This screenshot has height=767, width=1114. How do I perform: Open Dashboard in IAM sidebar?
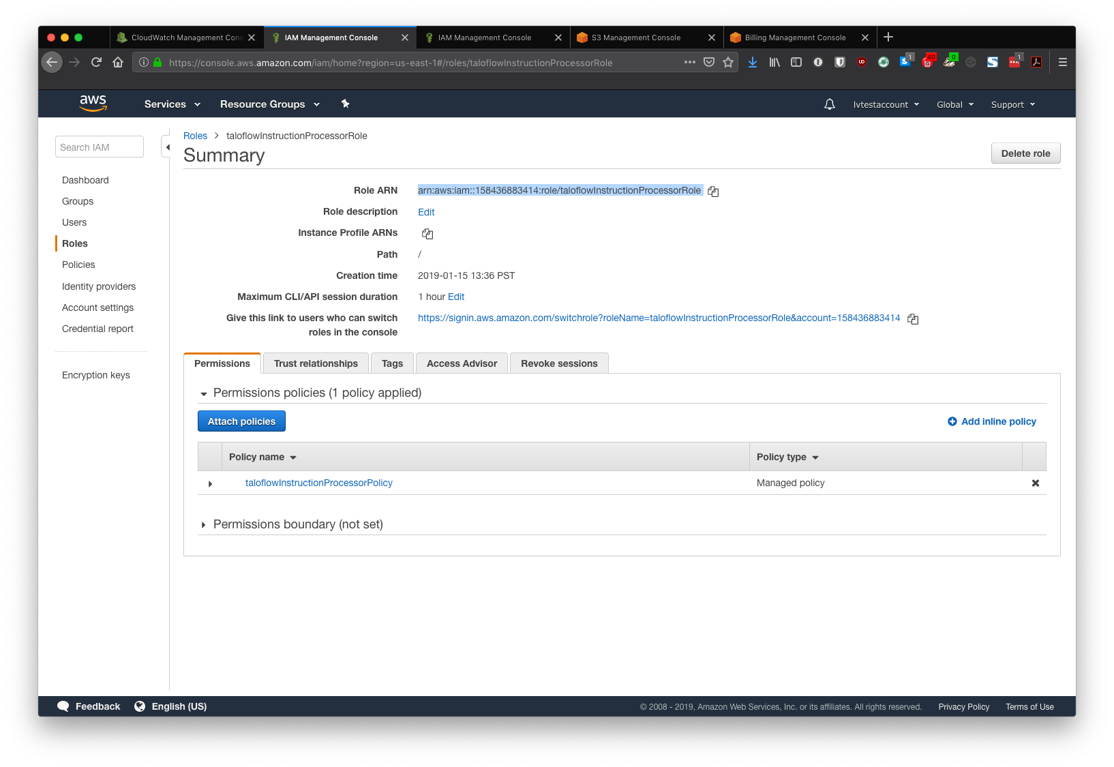[85, 180]
